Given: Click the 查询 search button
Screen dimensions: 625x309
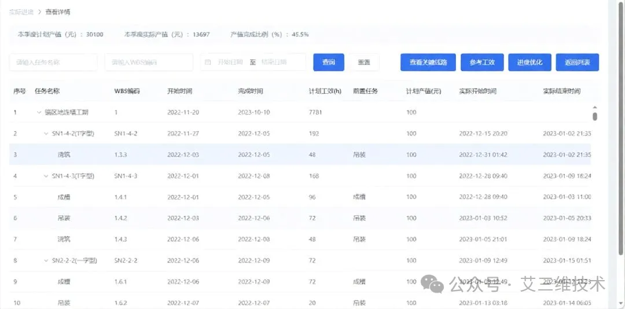Looking at the screenshot, I should coord(329,62).
